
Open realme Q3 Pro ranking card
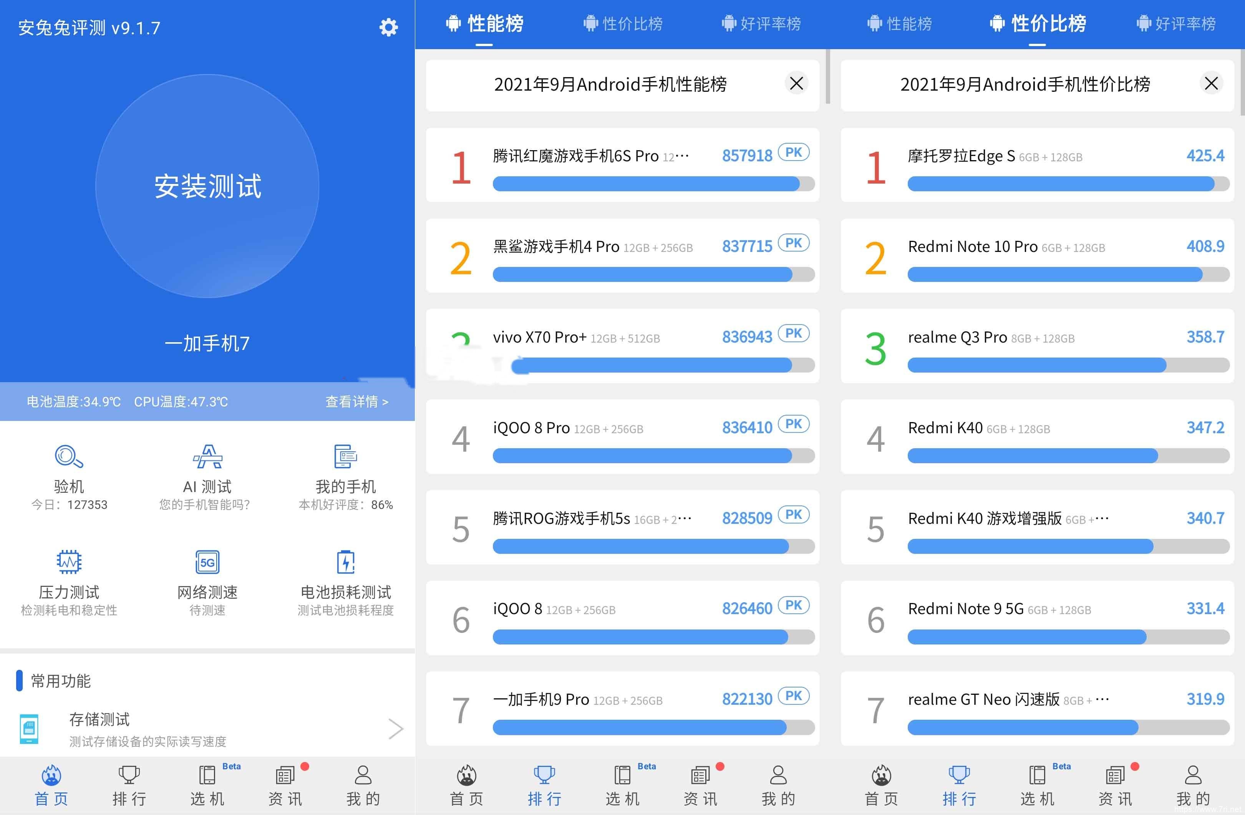1037,346
